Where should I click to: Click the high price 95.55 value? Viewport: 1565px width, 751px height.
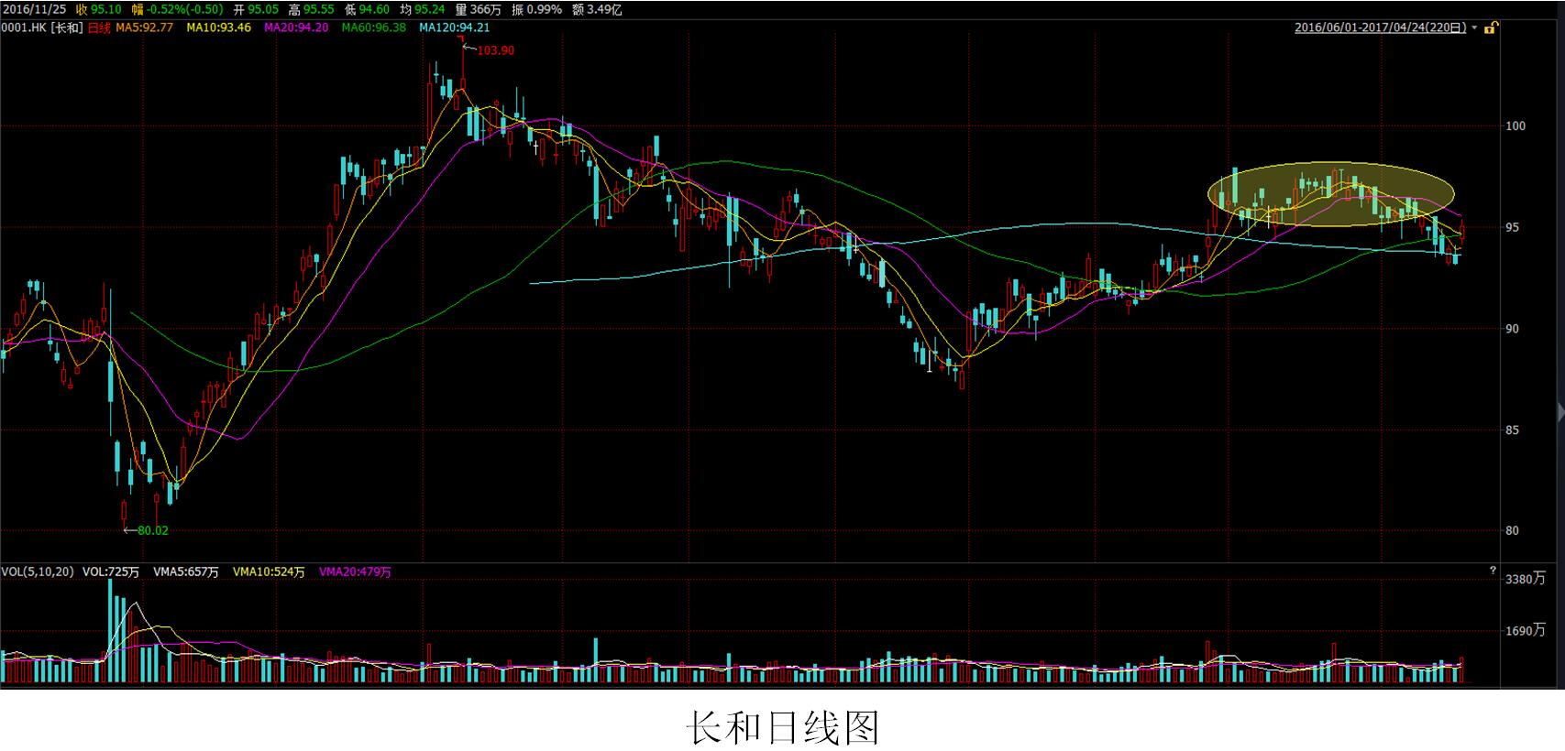click(x=318, y=9)
